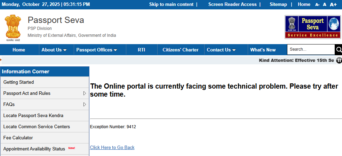This screenshot has height=156, width=342.
Task: Decrease font size with A- button
Action: pyautogui.click(x=317, y=5)
